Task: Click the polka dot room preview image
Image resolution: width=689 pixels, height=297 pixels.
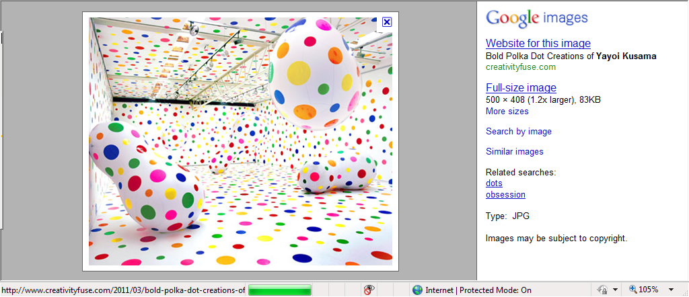Action: pyautogui.click(x=240, y=141)
